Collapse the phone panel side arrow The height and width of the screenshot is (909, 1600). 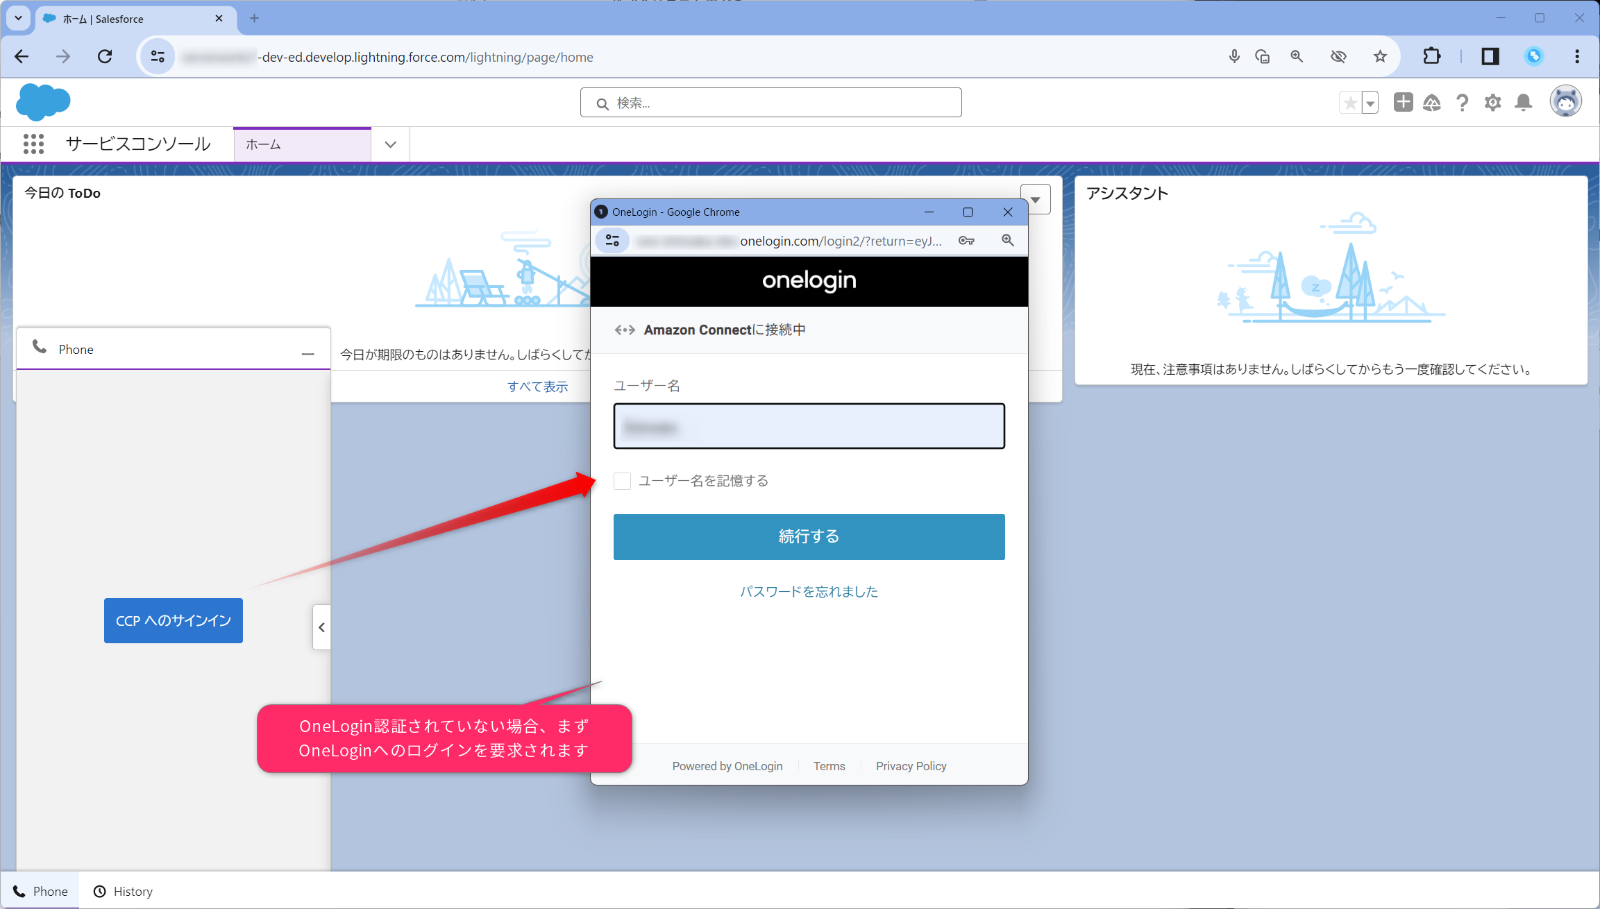[x=321, y=627]
